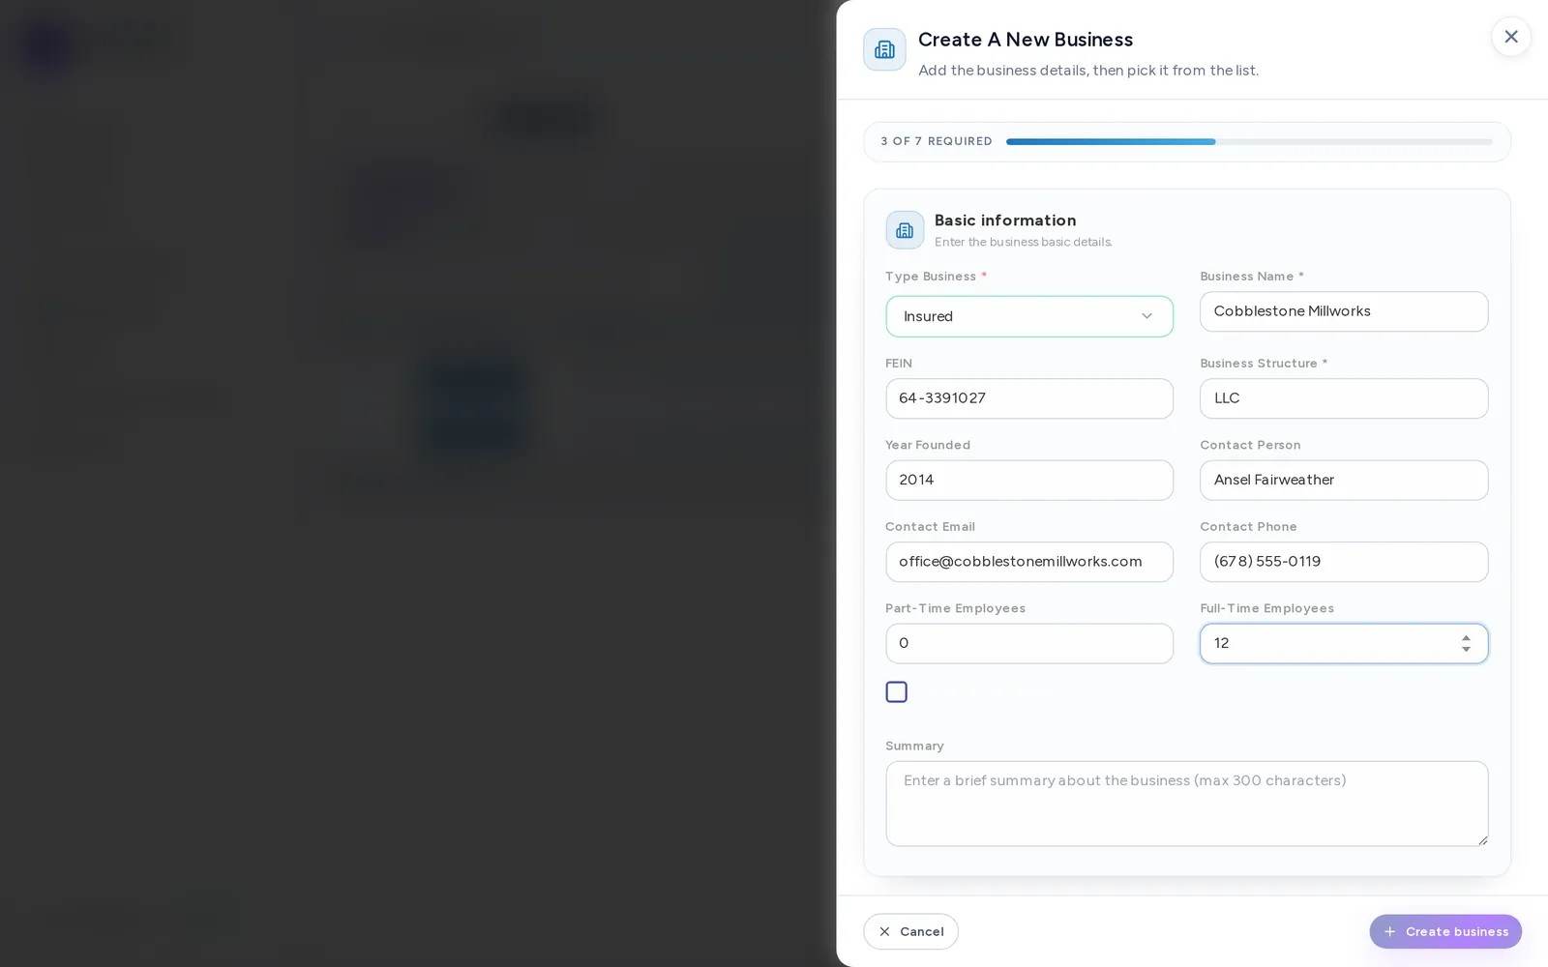1548x967 pixels.
Task: Click the building icon beside the panel title
Action: tap(884, 49)
